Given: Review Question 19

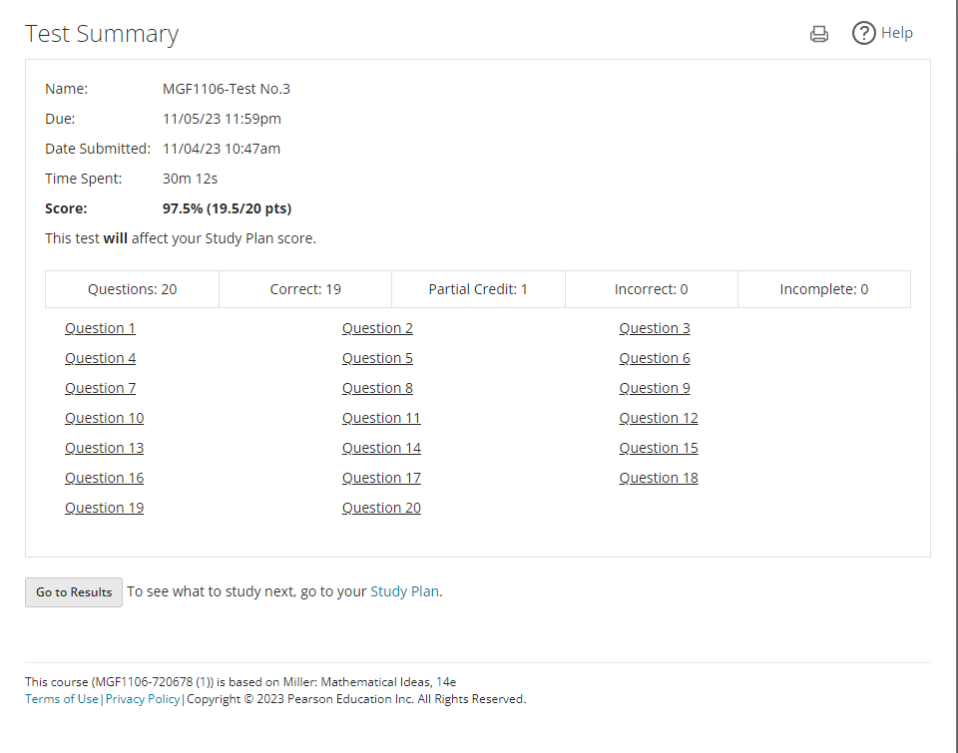Looking at the screenshot, I should tap(104, 508).
